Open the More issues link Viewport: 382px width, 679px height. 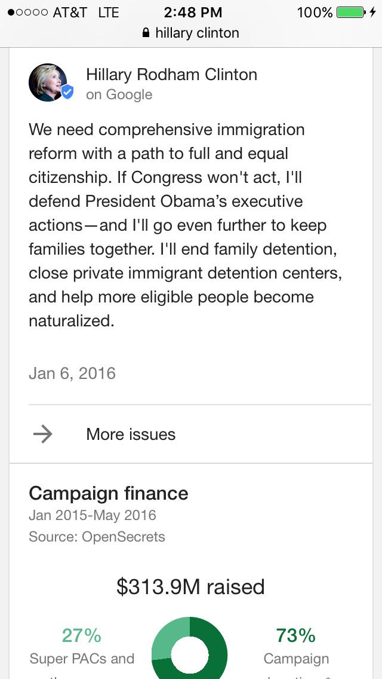131,434
